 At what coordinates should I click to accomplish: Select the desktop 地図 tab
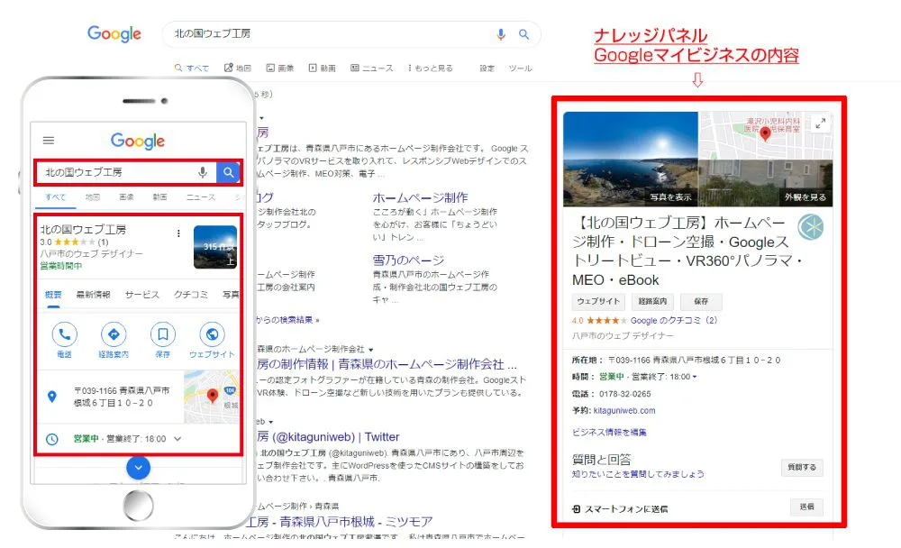238,68
